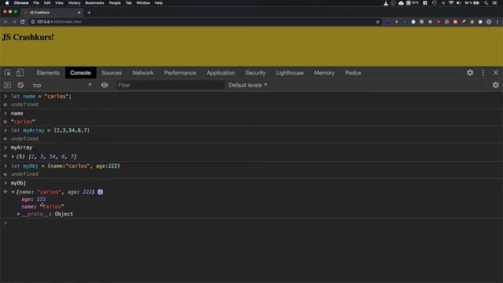The image size is (503, 283).
Task: Toggle the live expression eye icon
Action: click(x=105, y=85)
